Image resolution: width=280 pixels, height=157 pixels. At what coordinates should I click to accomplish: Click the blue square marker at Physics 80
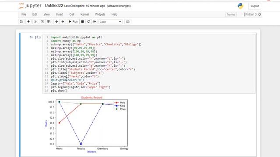click(x=81, y=144)
